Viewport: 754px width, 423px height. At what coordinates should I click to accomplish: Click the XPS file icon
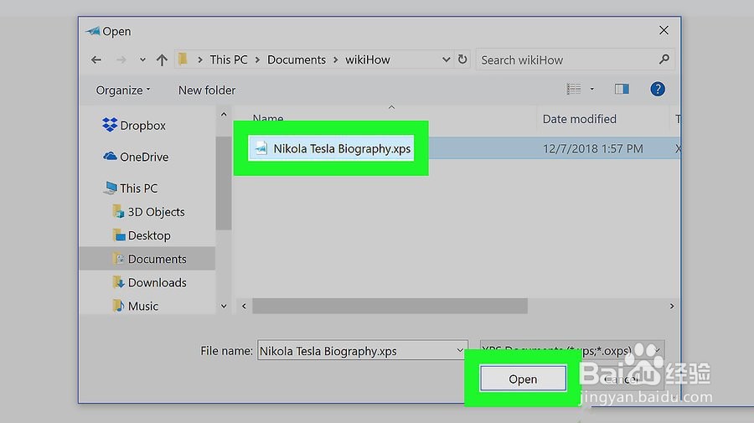261,148
